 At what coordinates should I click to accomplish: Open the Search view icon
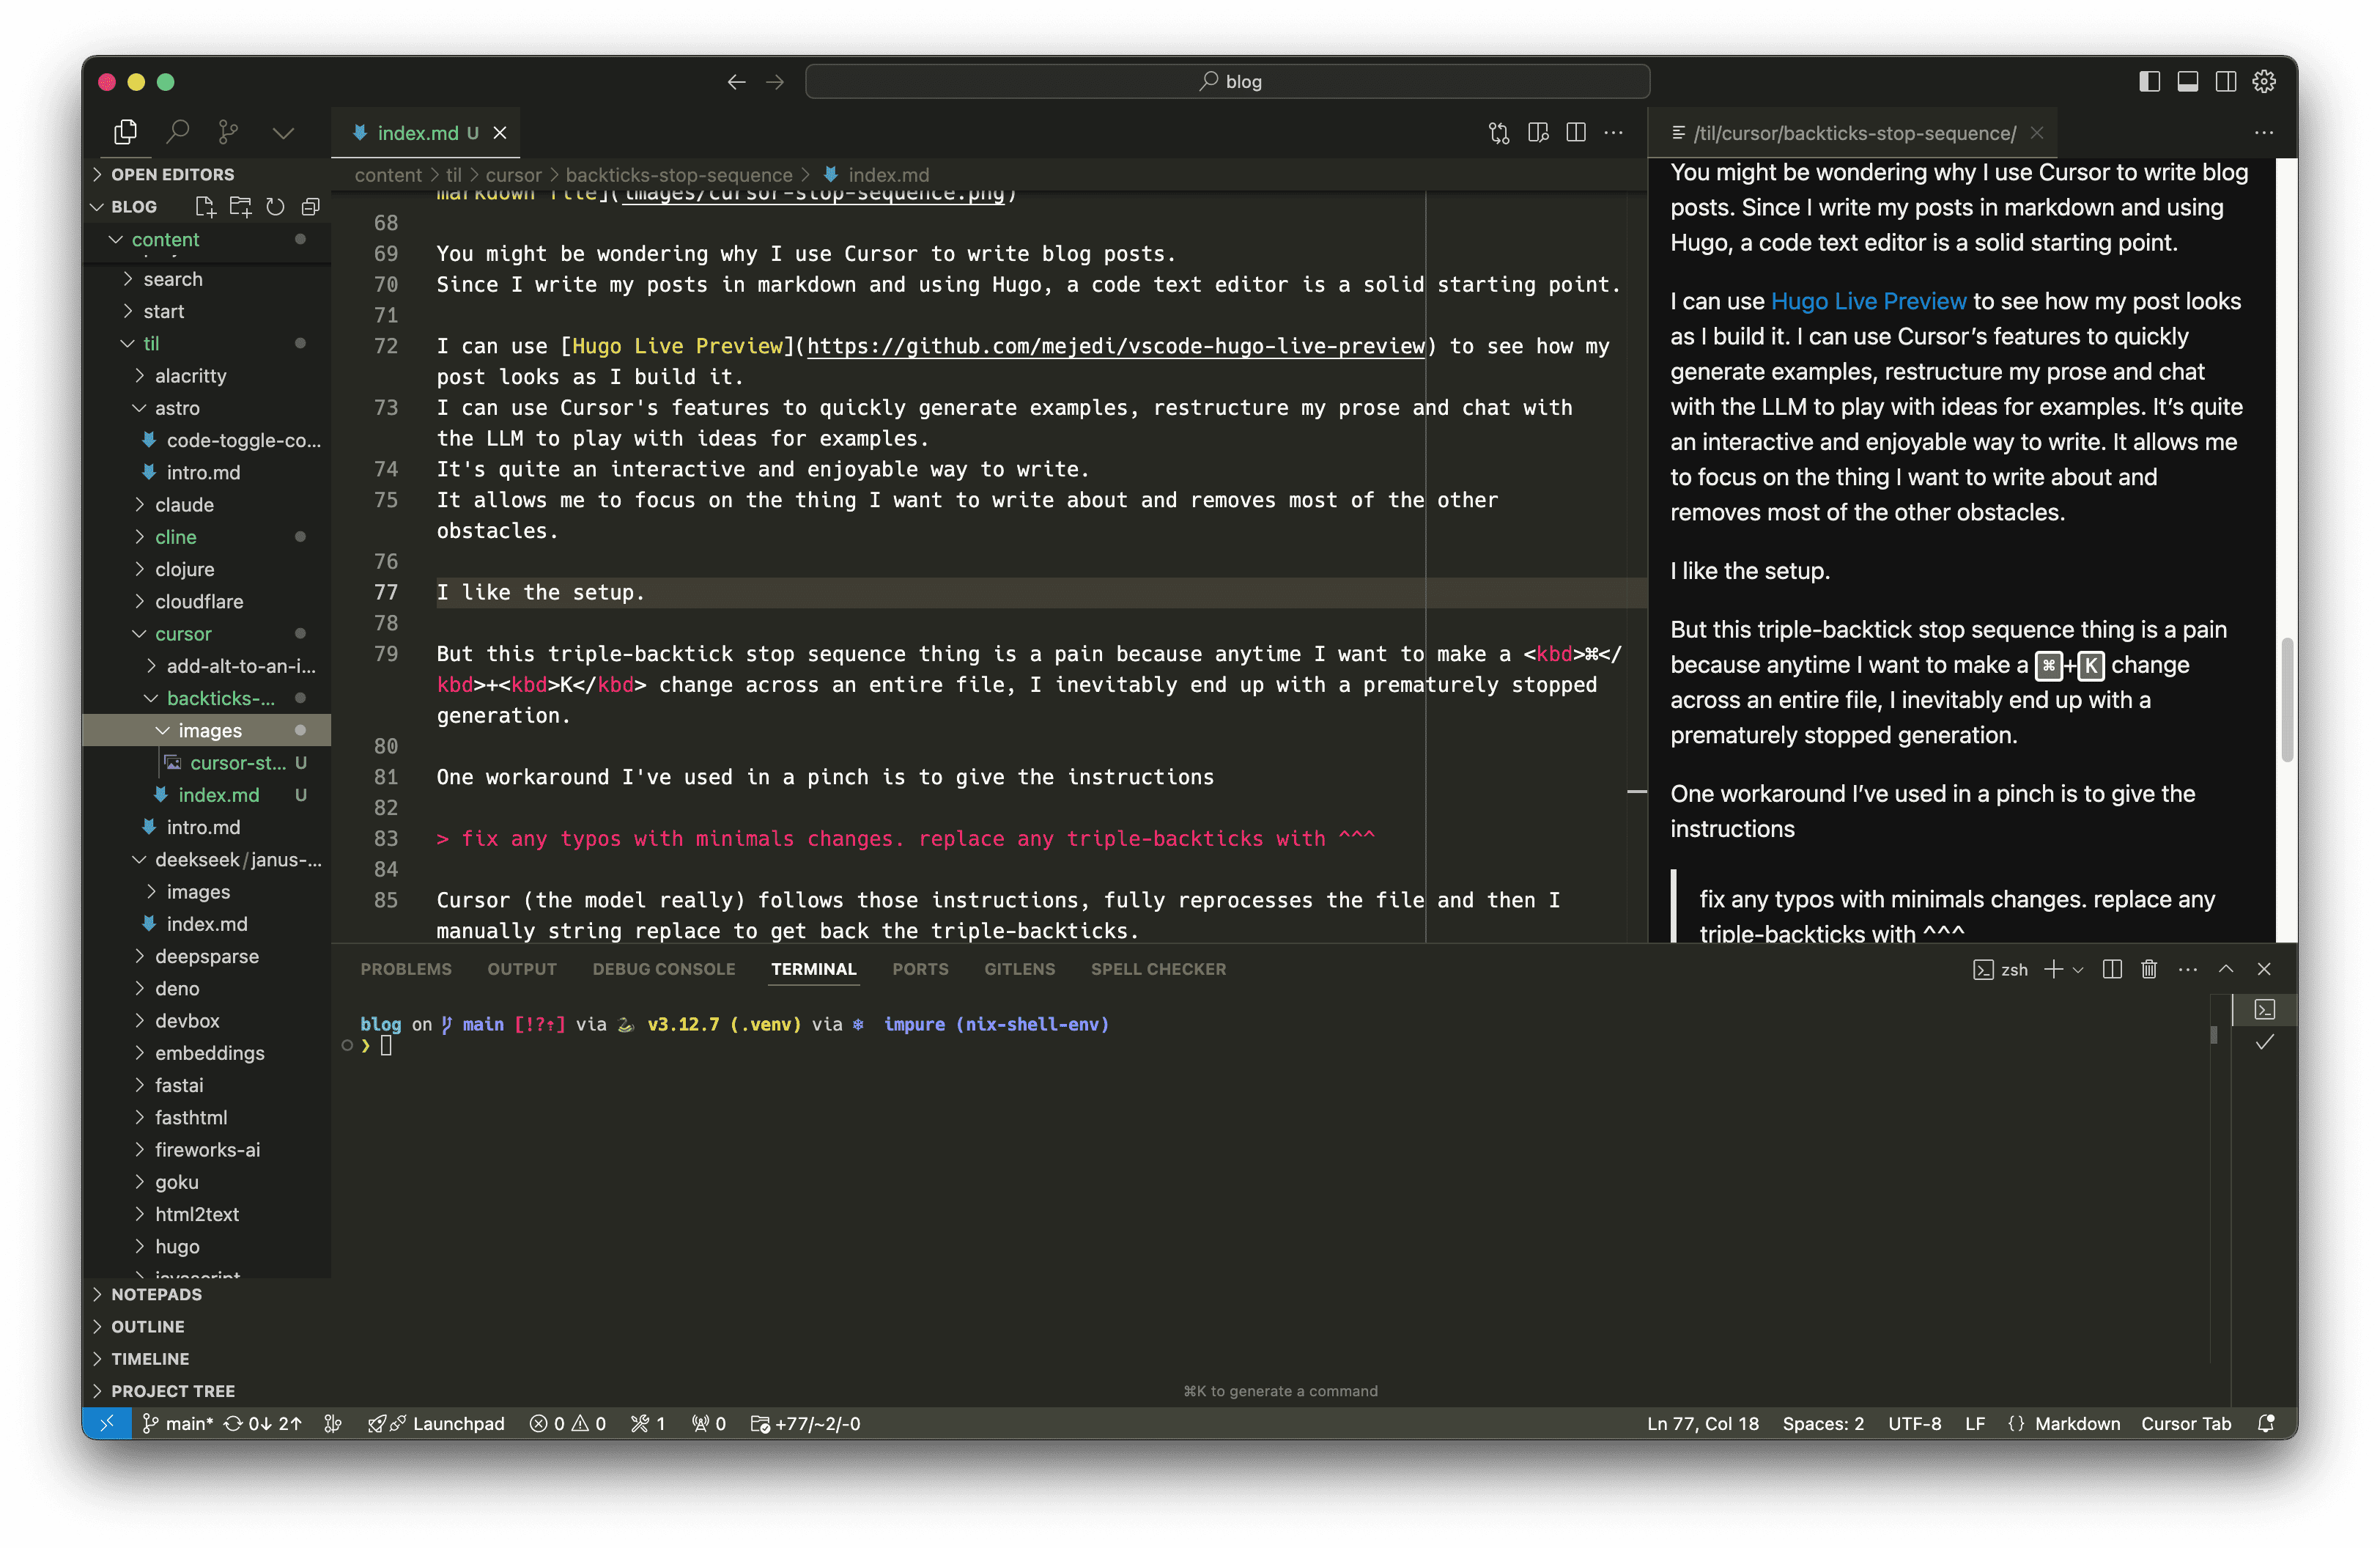point(178,132)
